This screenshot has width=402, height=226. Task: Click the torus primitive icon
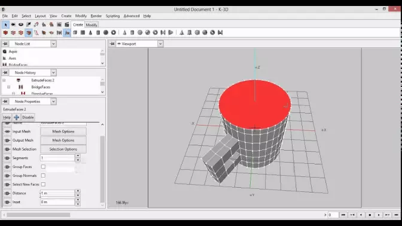click(113, 32)
